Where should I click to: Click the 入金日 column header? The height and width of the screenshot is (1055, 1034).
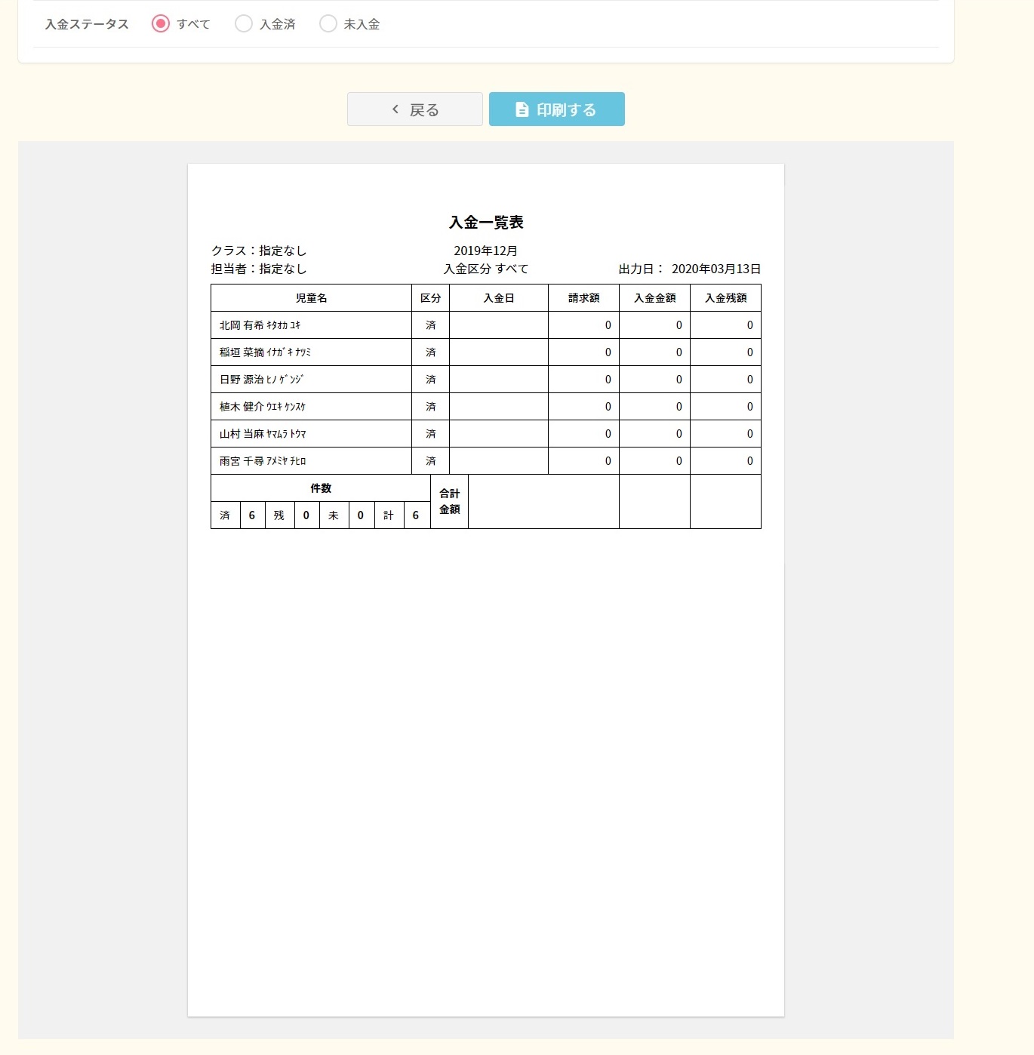click(x=499, y=298)
